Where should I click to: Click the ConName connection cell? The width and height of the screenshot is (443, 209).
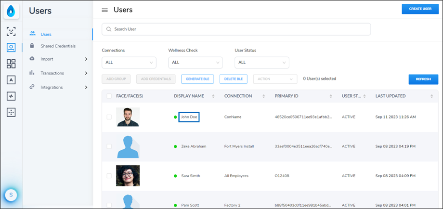tap(233, 117)
